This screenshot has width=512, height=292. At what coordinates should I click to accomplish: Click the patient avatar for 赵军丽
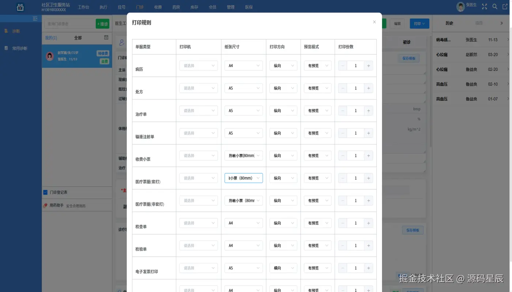50,56
